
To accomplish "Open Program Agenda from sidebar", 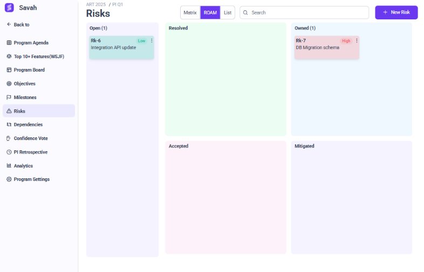I will [x=31, y=43].
